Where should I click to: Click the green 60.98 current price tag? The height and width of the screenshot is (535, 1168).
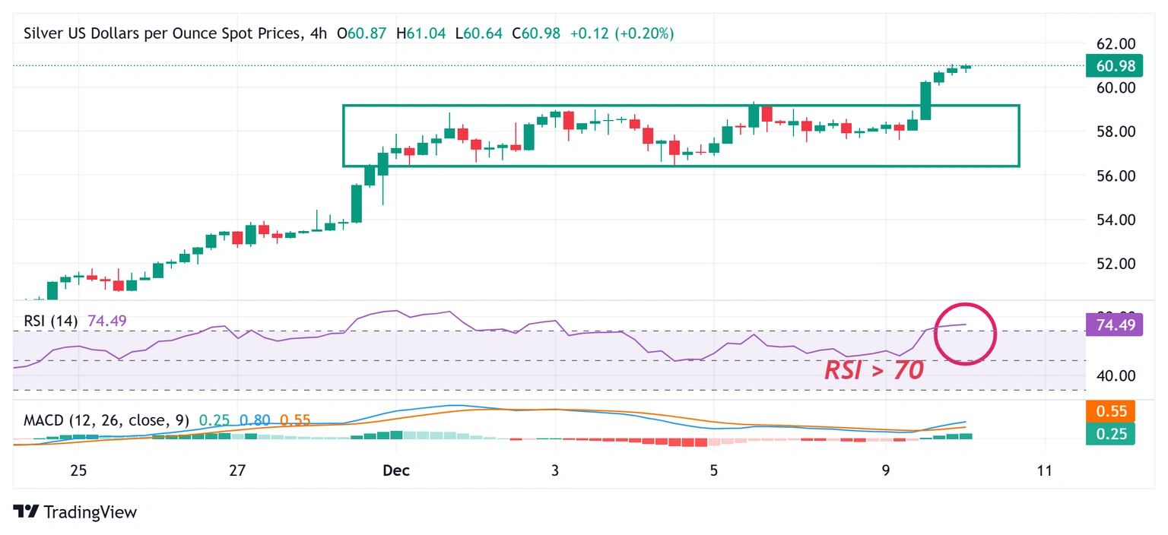tap(1114, 66)
